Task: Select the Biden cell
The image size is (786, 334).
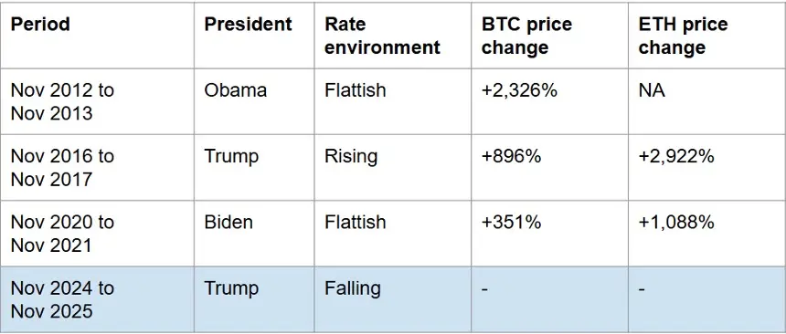Action: coord(254,234)
